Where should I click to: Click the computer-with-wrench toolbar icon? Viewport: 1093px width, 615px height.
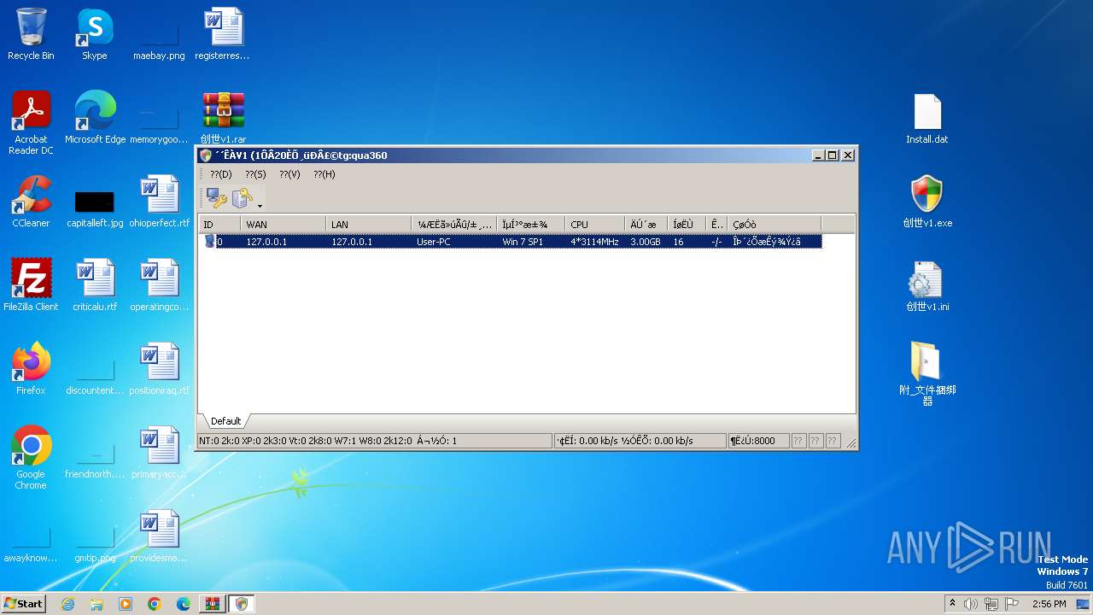(x=217, y=198)
